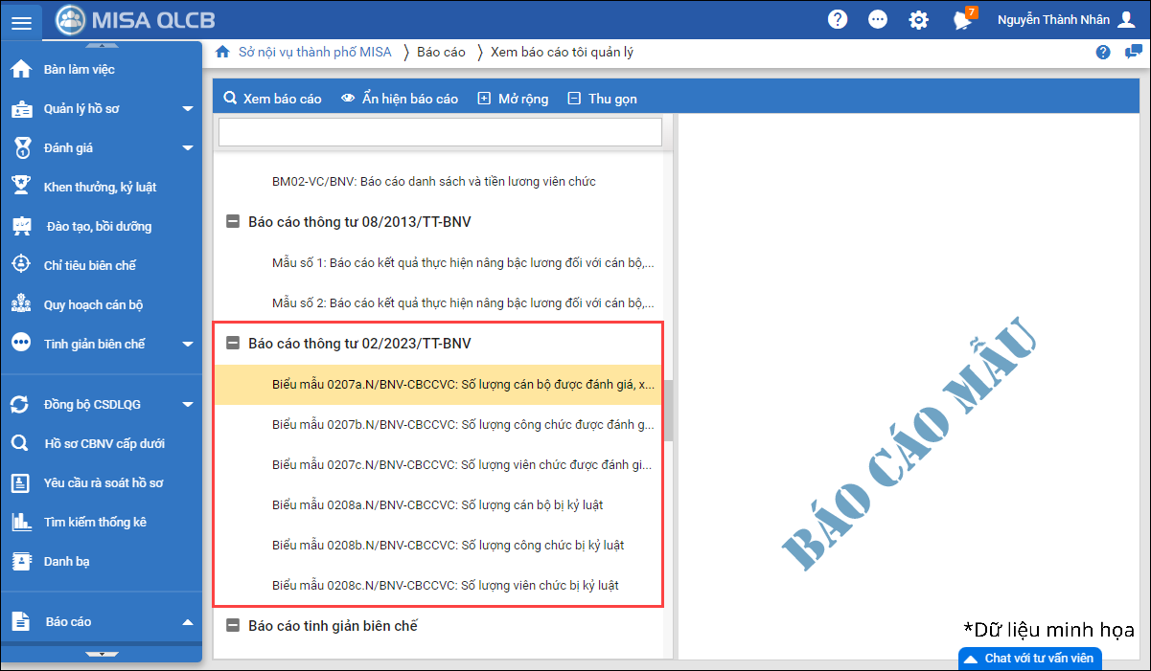Viewport: 1151px width, 671px height.
Task: Open notifications bell with badge 7
Action: [962, 20]
